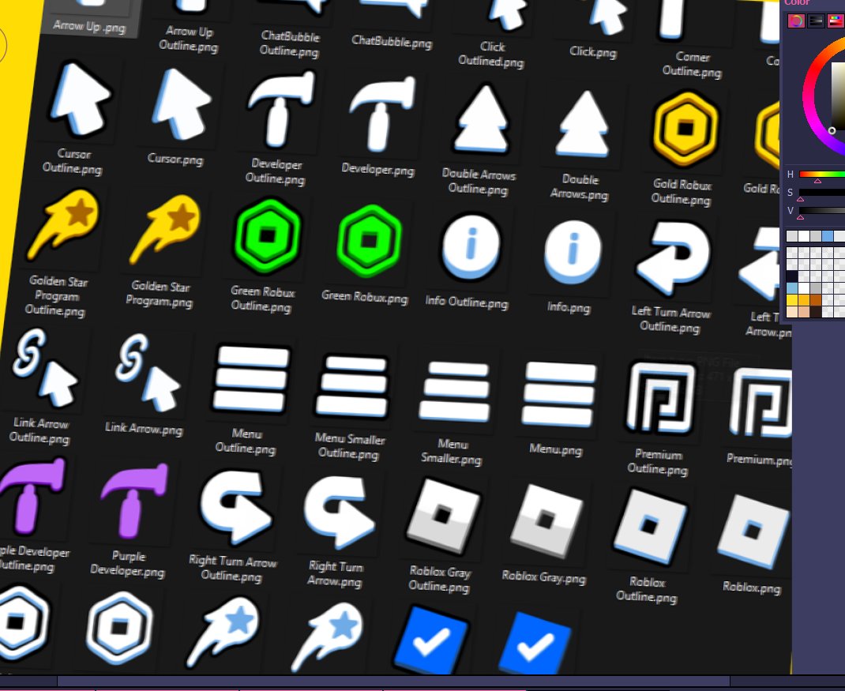The height and width of the screenshot is (691, 845).
Task: Select the Link Arrow.png icon
Action: (147, 373)
